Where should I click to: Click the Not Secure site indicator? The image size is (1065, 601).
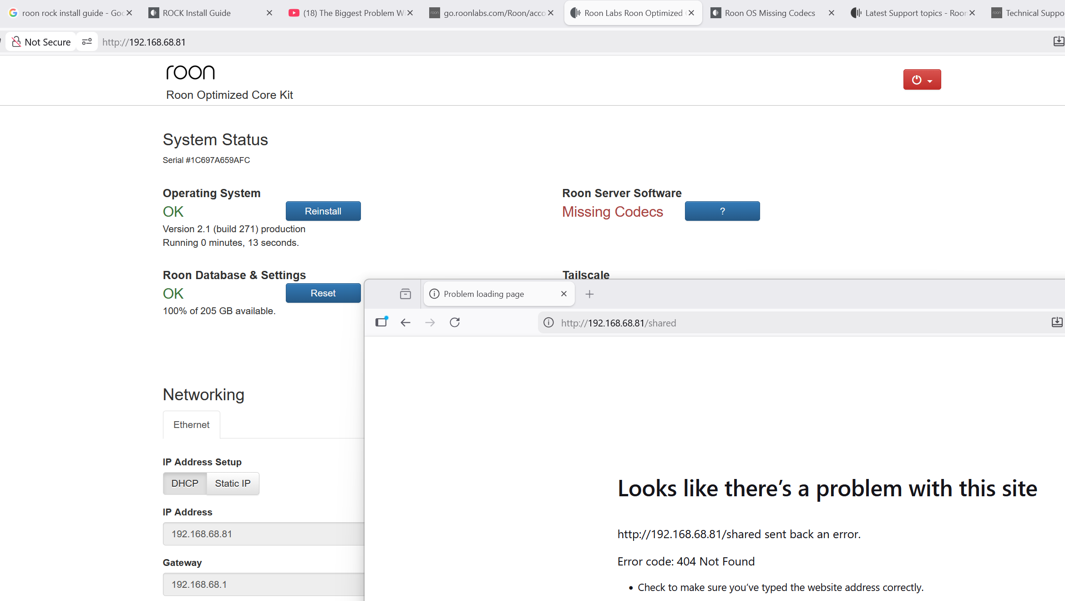[x=41, y=42]
